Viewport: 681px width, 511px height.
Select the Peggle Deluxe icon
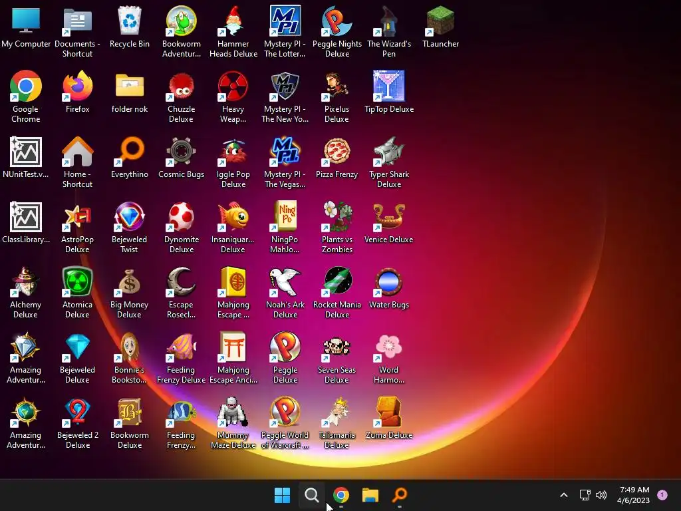(x=285, y=346)
